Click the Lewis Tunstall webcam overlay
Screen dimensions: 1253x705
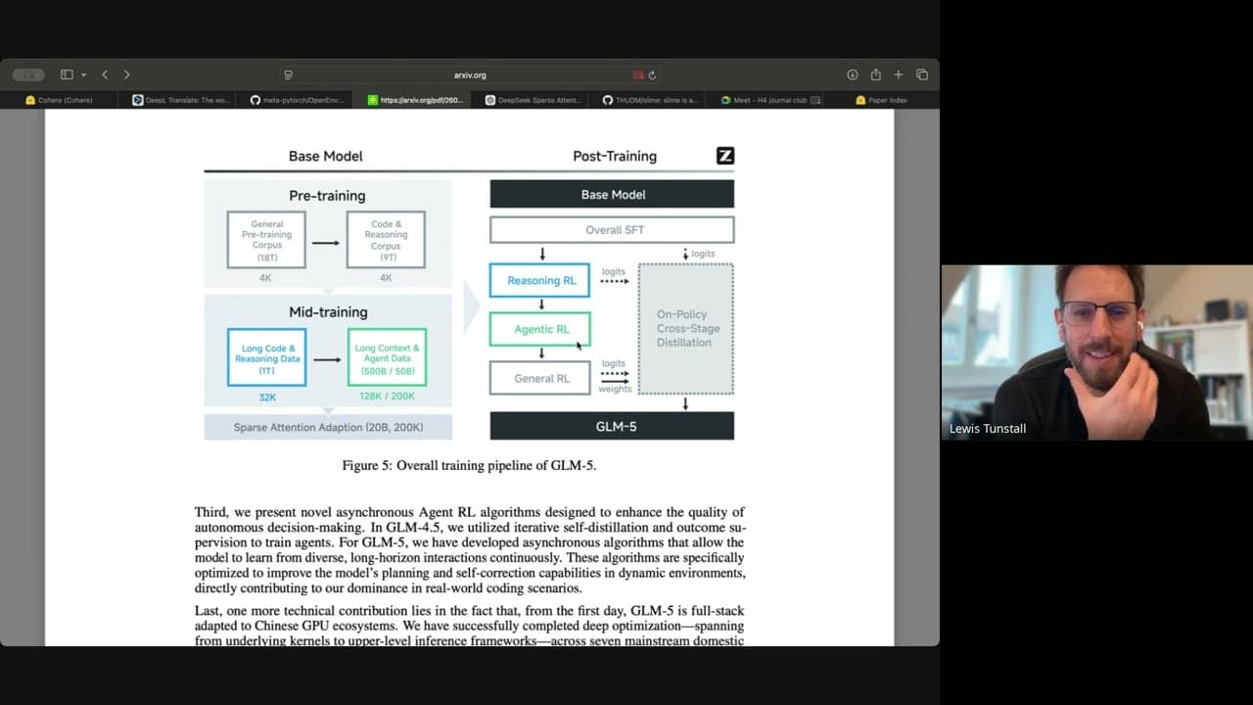(1095, 352)
